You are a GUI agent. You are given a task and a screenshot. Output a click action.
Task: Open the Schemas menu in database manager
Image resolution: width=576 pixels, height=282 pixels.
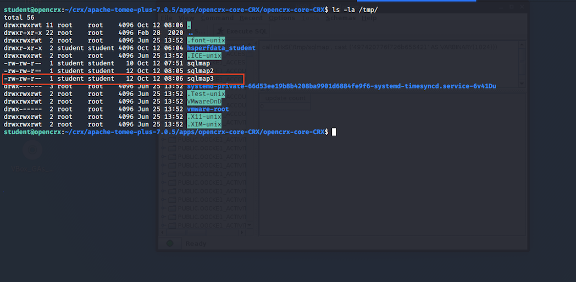click(x=341, y=18)
